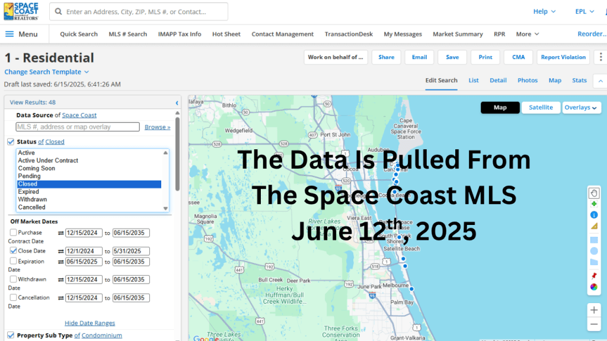Drop a pushpin on the map
The height and width of the screenshot is (341, 607).
click(594, 275)
